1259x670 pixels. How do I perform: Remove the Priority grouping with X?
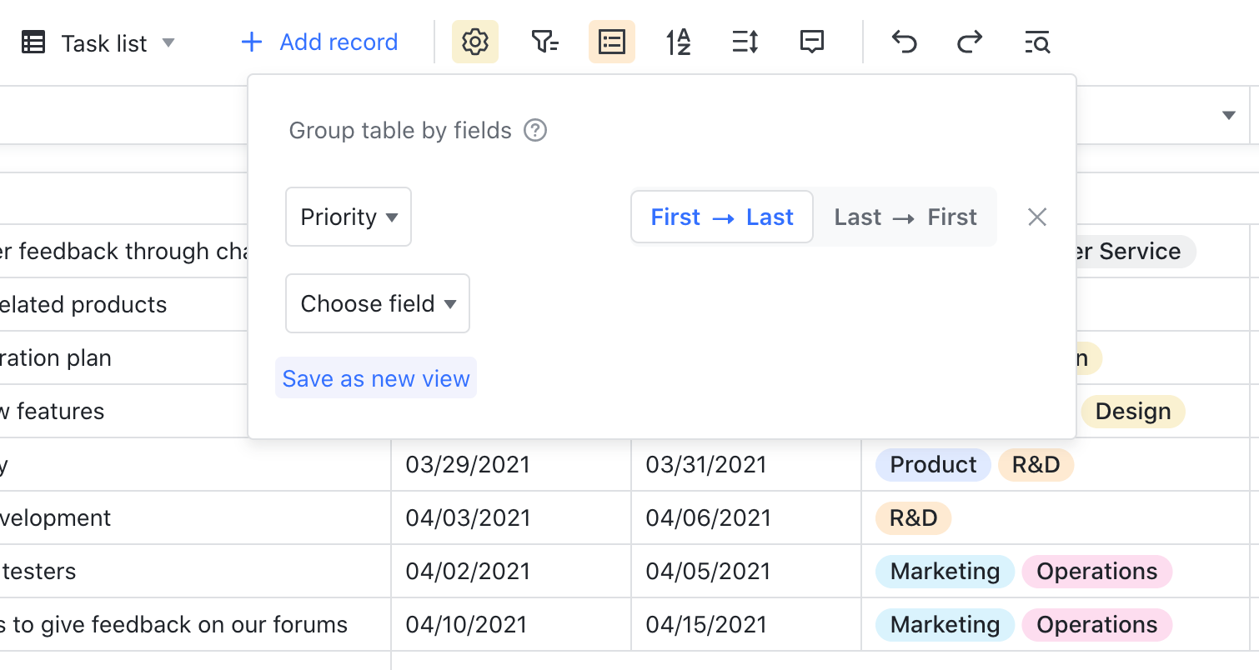(1037, 217)
